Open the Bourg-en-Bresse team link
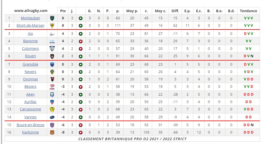 (30, 125)
